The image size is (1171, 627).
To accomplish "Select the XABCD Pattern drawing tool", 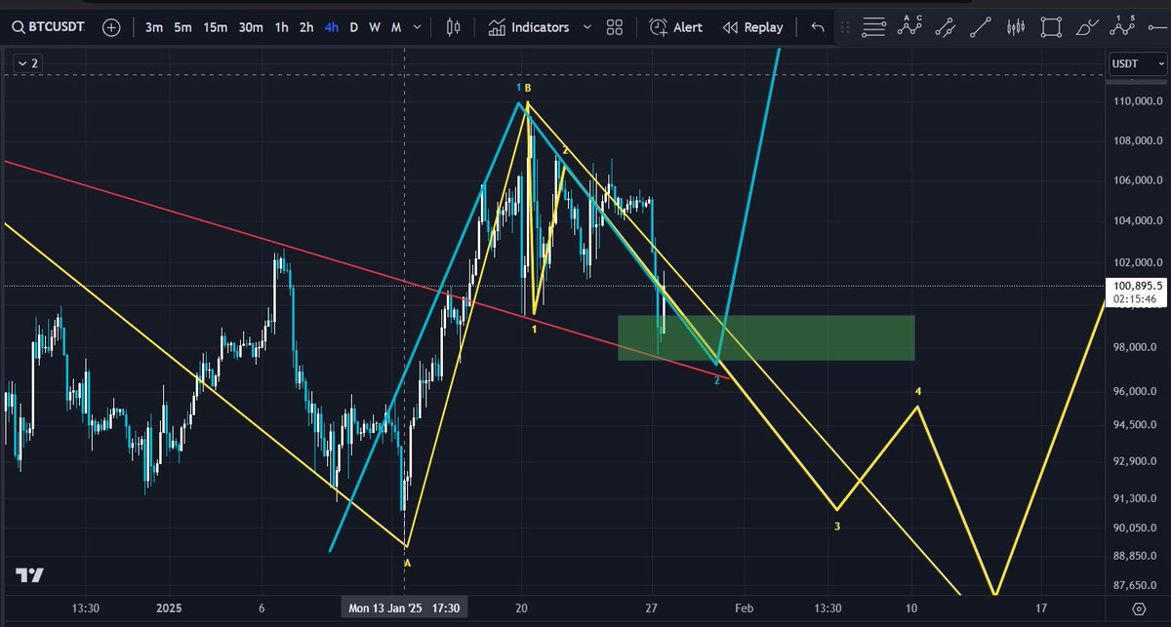I will [909, 26].
